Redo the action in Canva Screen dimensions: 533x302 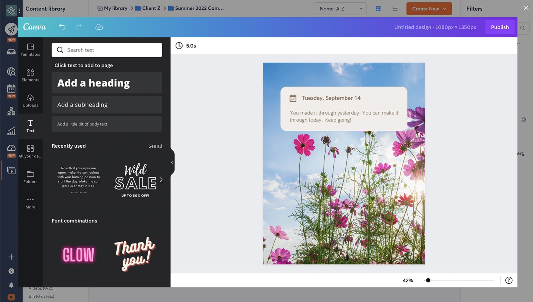pyautogui.click(x=79, y=27)
